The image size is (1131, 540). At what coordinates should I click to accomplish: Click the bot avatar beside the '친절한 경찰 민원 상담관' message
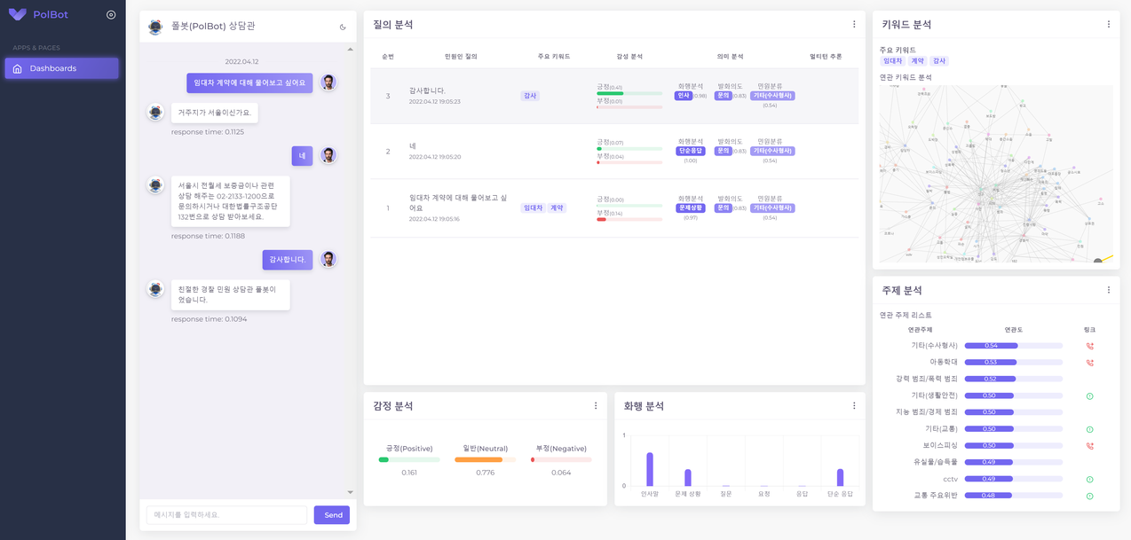155,289
